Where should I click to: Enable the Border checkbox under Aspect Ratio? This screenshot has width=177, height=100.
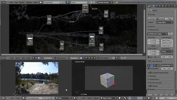click(x=149, y=57)
